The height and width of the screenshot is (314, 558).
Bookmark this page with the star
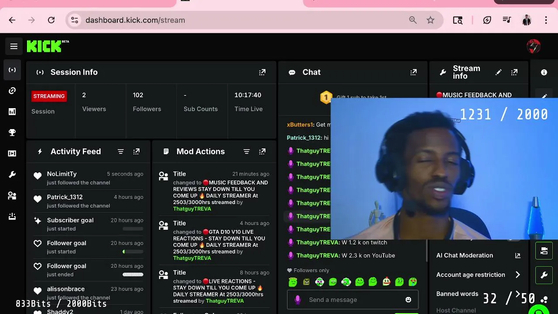tap(431, 20)
